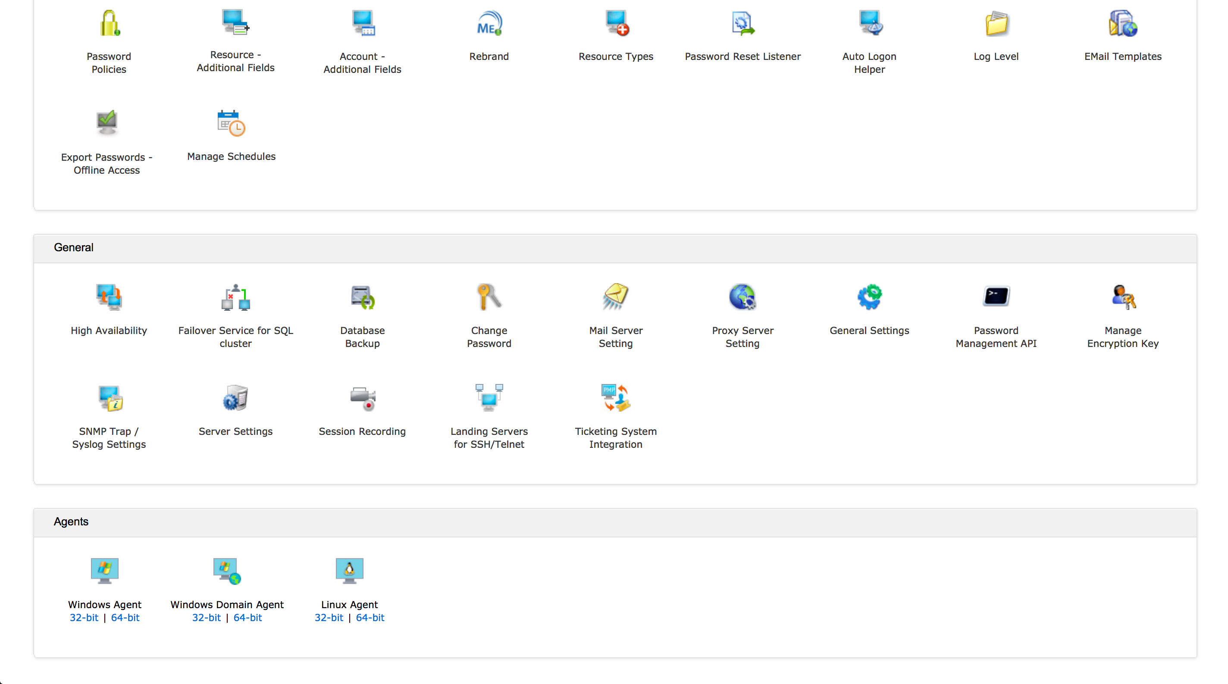Open Manage Encryption Key

point(1123,297)
